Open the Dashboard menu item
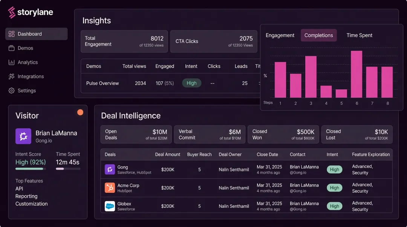This screenshot has width=407, height=227. click(x=36, y=34)
